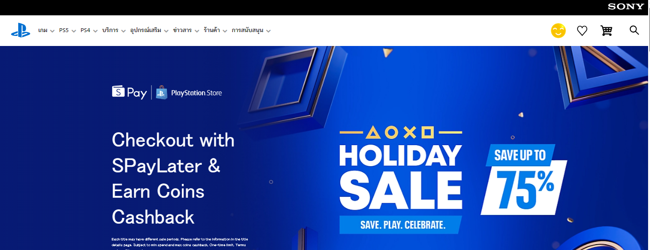Click the Save. Play. Celebrate. strip
Screen dimensions: 650x250
point(401,225)
